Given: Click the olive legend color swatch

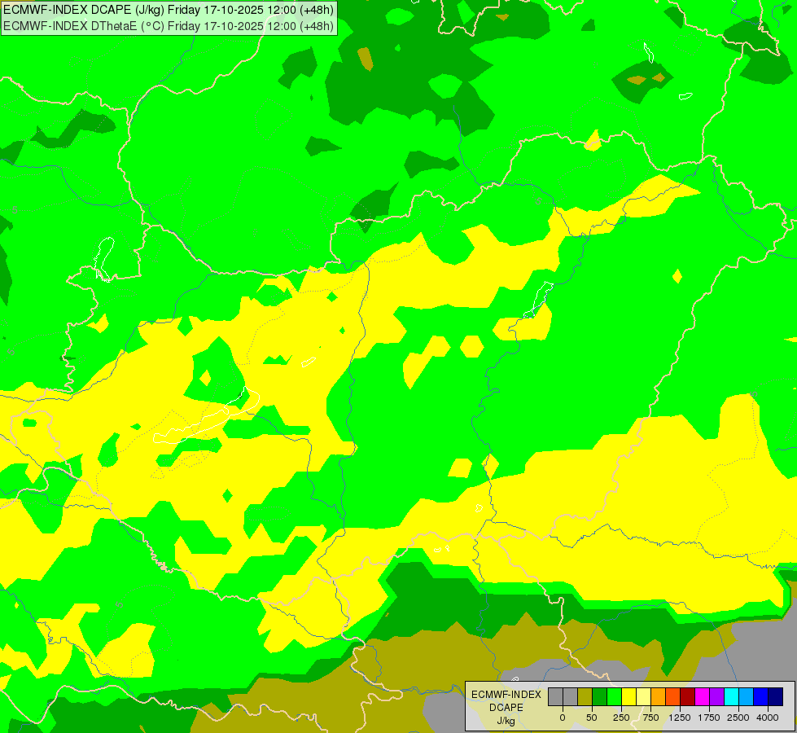Looking at the screenshot, I should tap(585, 696).
